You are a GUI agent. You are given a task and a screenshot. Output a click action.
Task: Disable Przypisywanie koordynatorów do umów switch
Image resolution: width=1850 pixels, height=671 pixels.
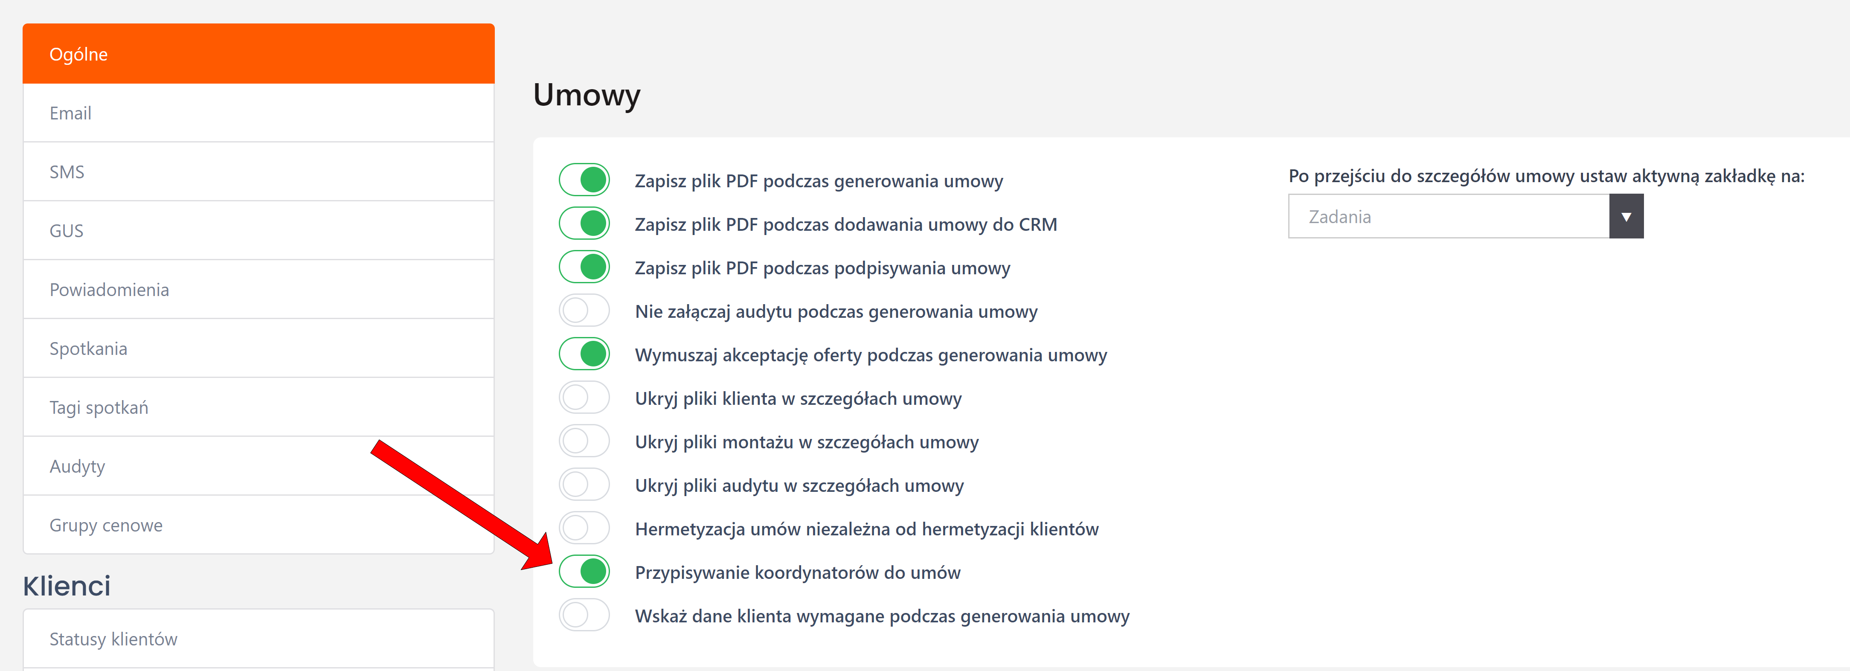click(584, 572)
